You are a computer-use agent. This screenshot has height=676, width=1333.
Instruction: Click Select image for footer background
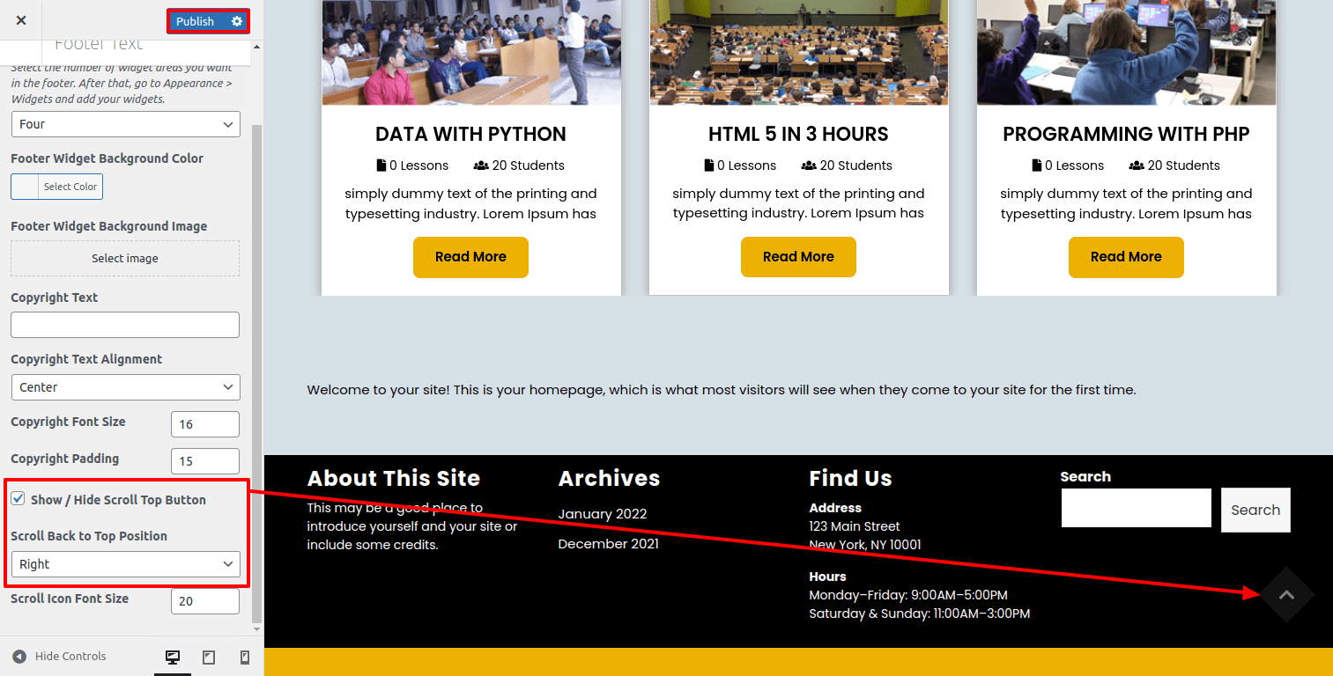[x=125, y=259]
